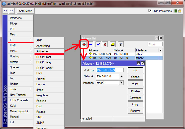Image resolution: width=185 pixels, height=129 pixels.
Task: Open the columns dropdown in Address List
Action: point(161,50)
